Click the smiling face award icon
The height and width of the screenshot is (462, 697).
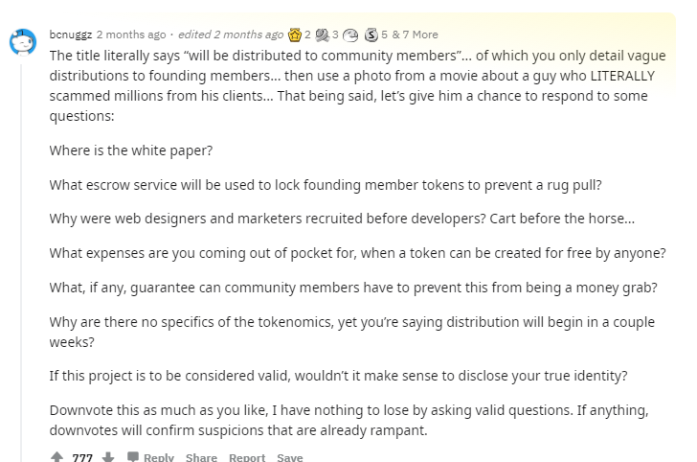click(x=350, y=35)
